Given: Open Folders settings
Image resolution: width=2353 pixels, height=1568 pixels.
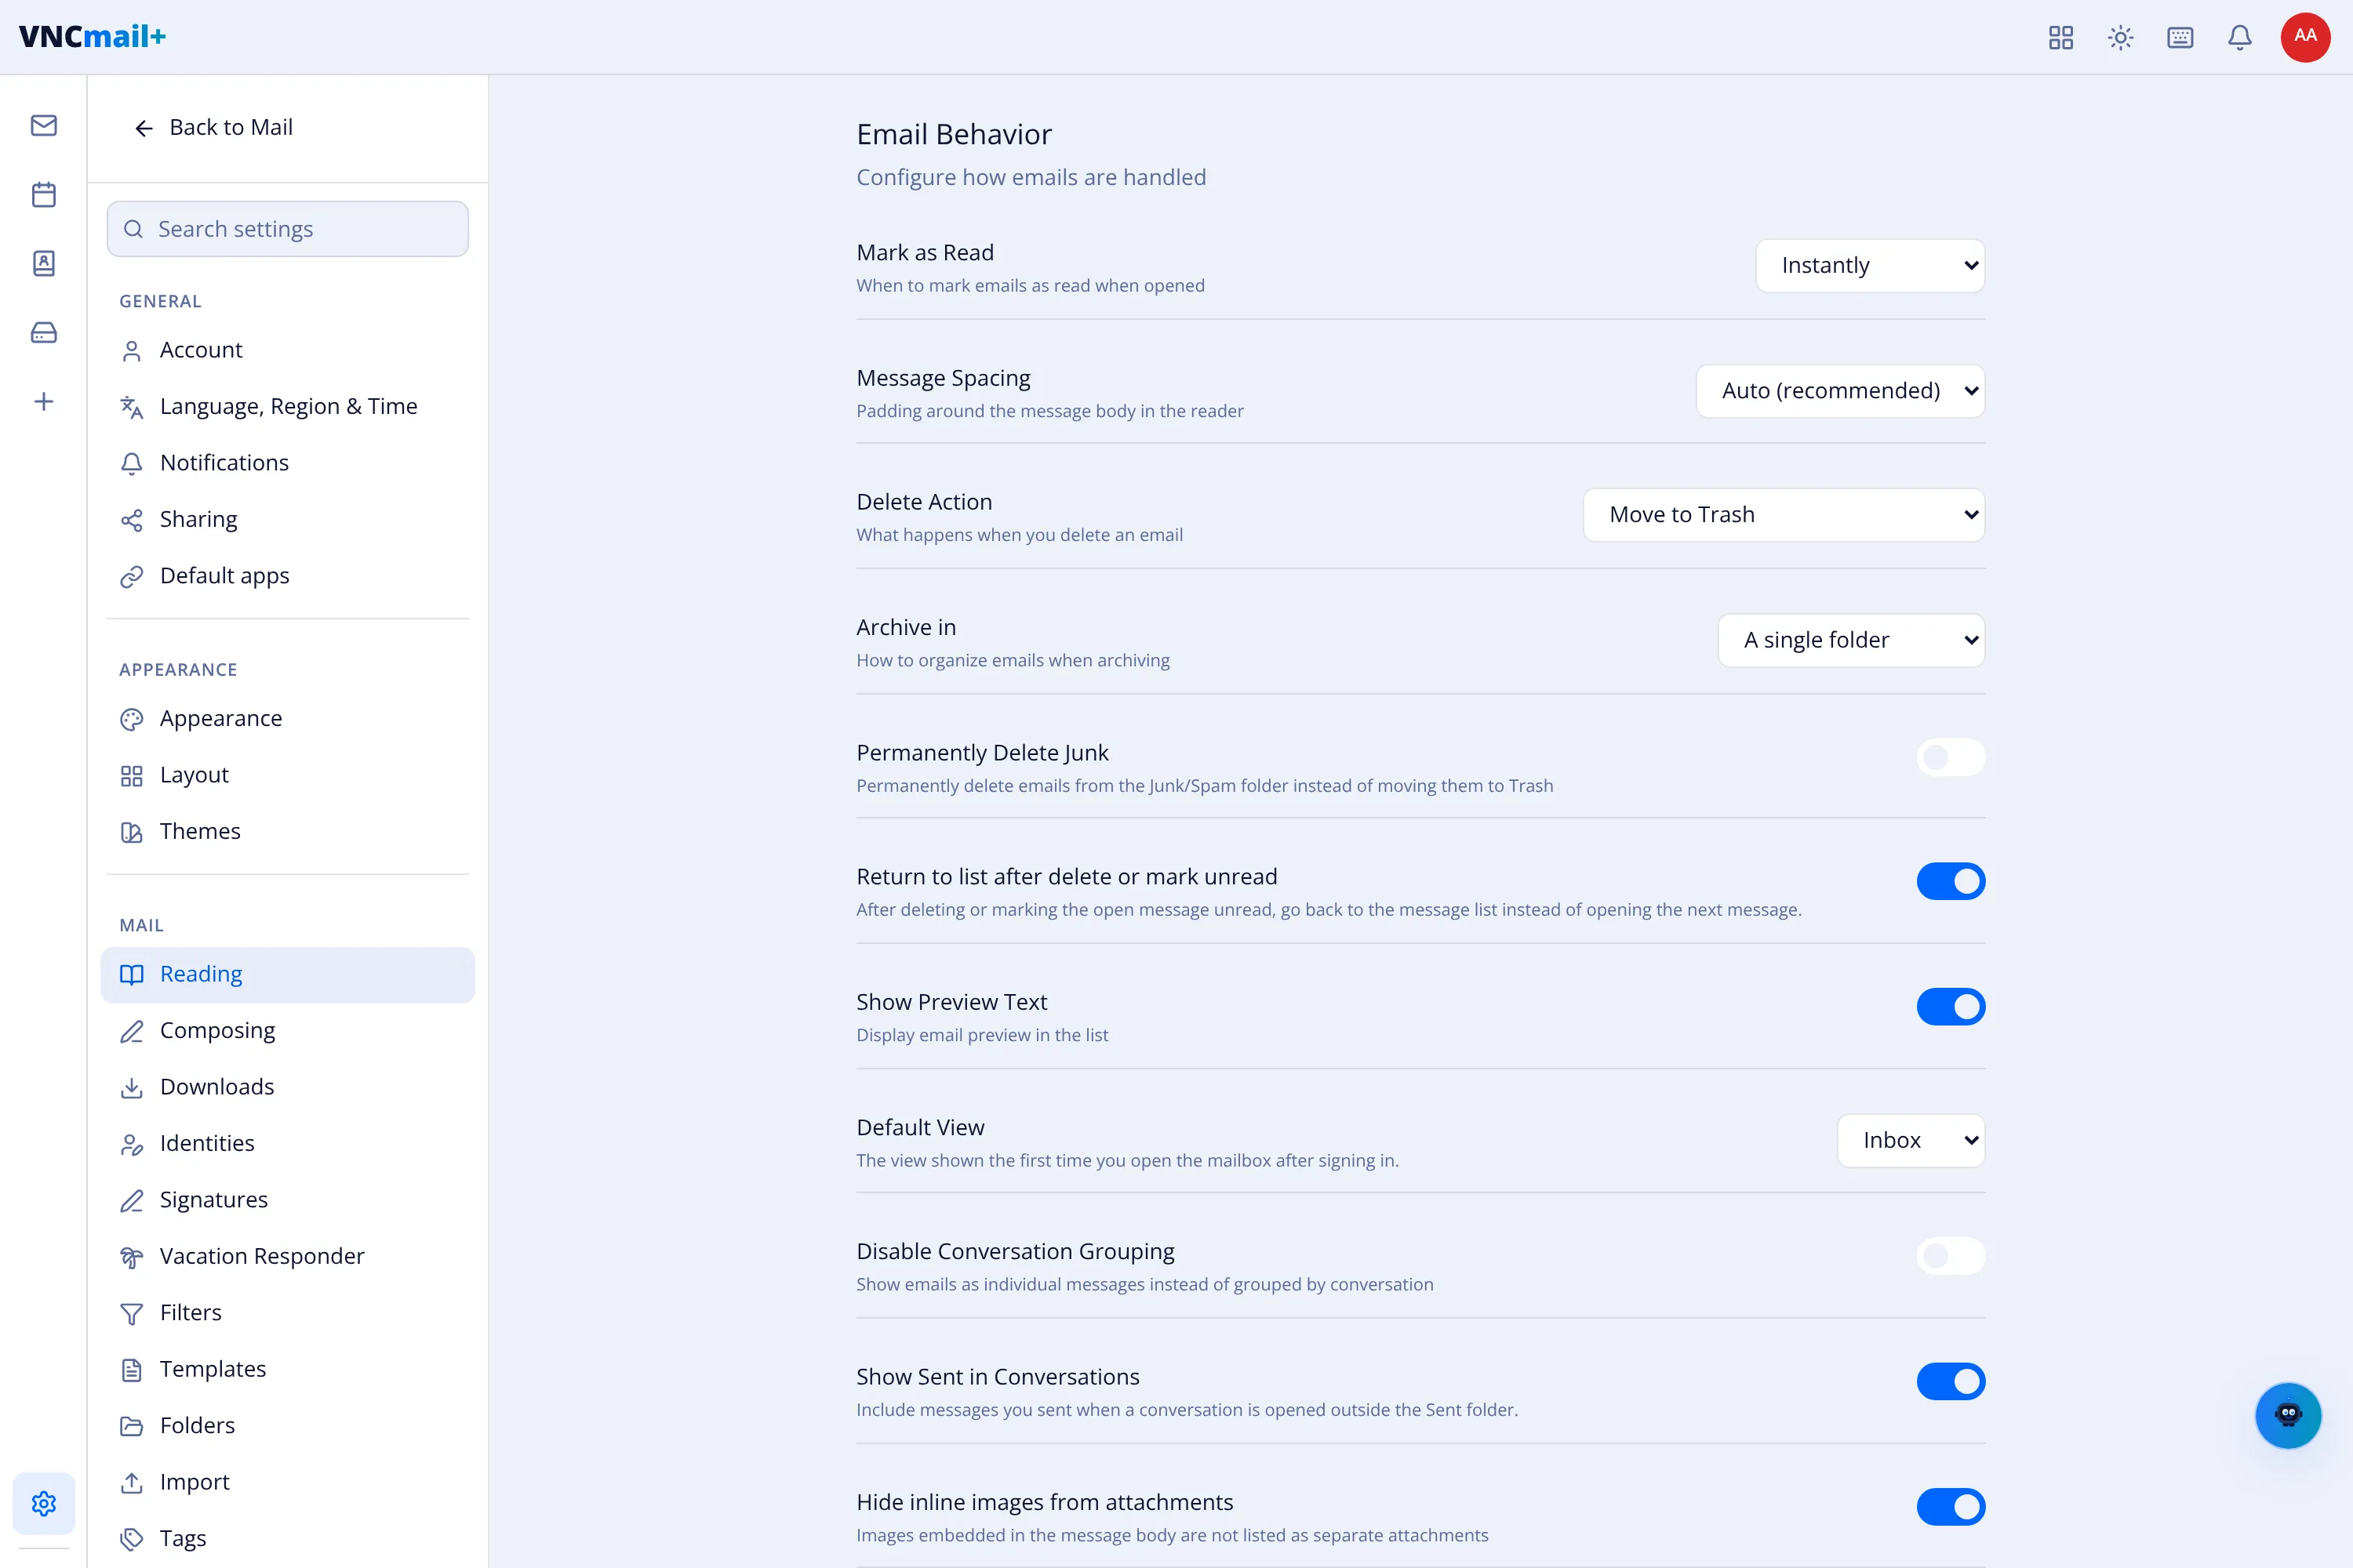Looking at the screenshot, I should click(287, 1426).
